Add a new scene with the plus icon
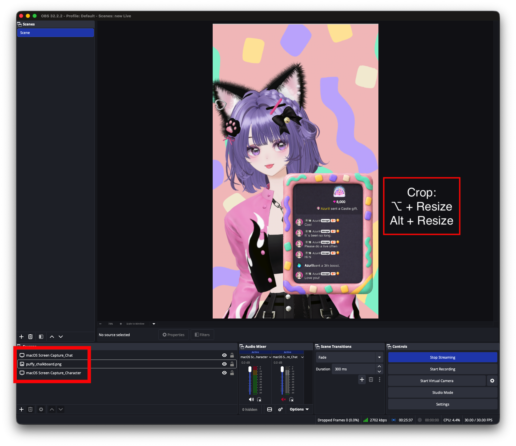The width and height of the screenshot is (516, 446). point(21,337)
